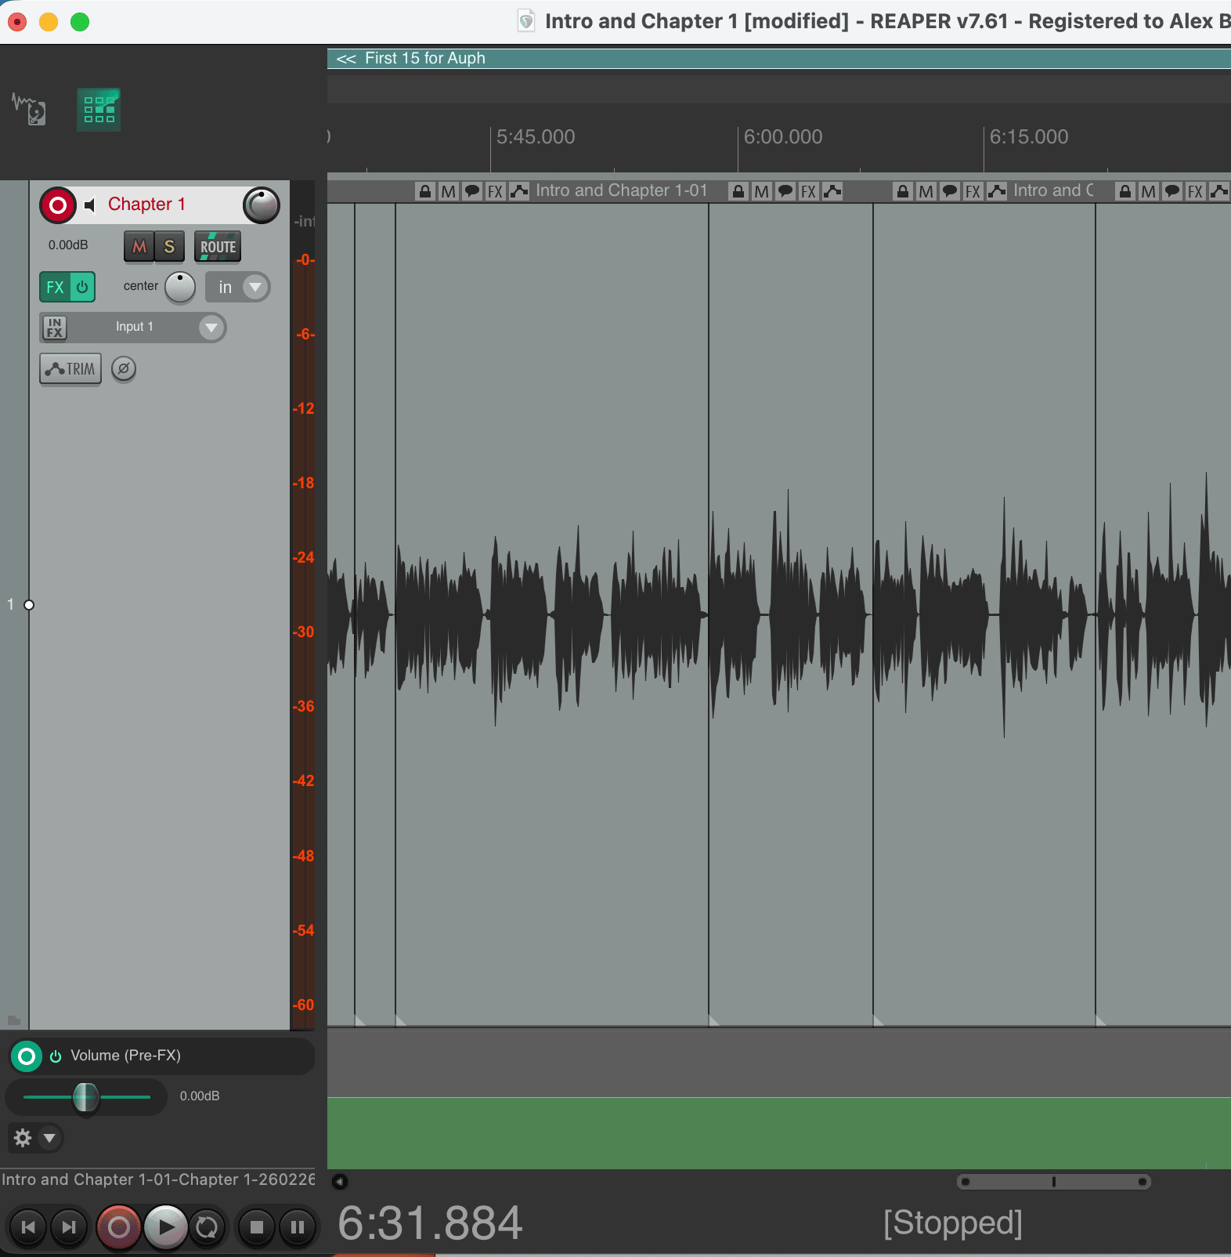Toggle the grid settings icon

point(99,109)
